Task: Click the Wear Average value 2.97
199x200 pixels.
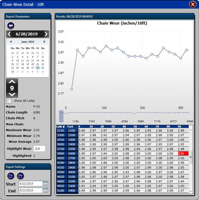Action: point(36,142)
